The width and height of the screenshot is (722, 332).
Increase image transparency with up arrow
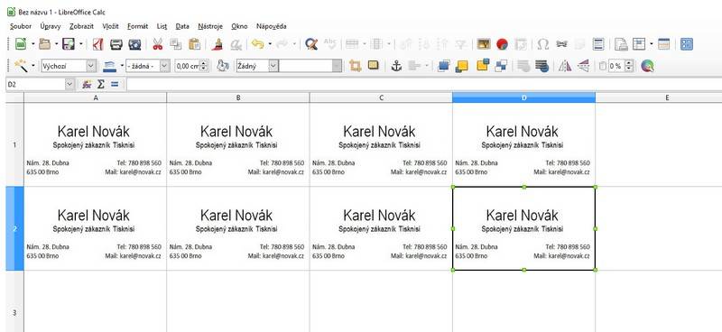pyautogui.click(x=628, y=63)
